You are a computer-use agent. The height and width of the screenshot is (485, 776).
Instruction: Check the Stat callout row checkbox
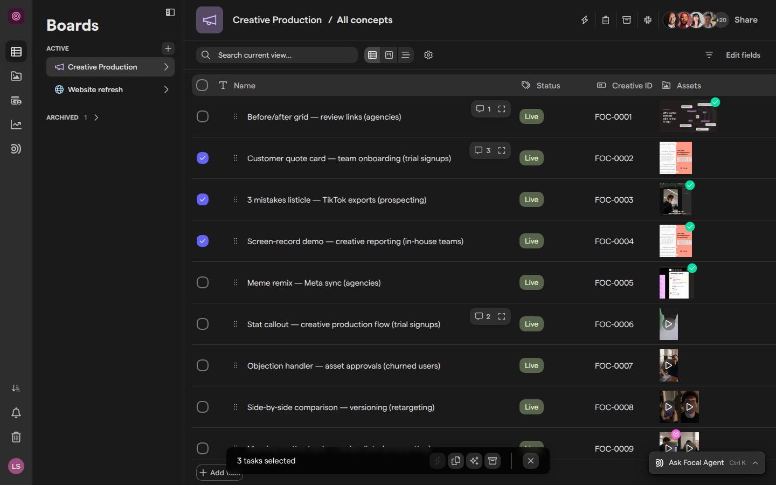click(203, 324)
